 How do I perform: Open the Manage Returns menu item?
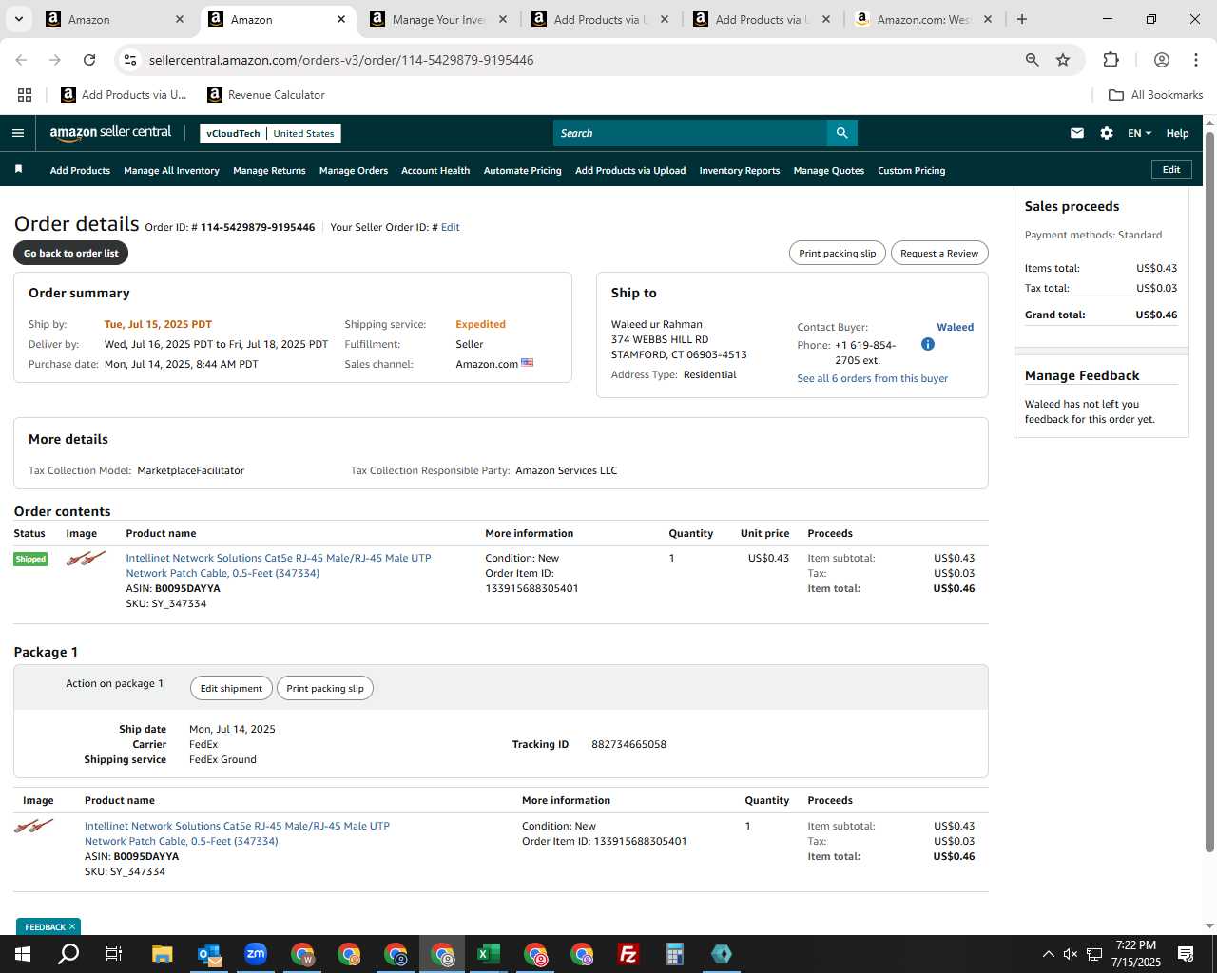[269, 171]
